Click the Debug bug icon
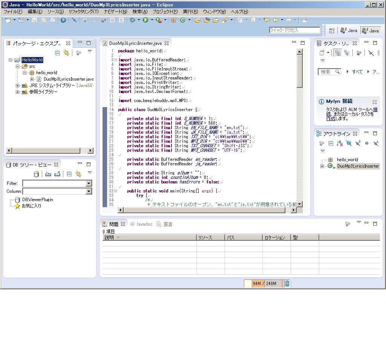The image size is (386, 339). 132,20
